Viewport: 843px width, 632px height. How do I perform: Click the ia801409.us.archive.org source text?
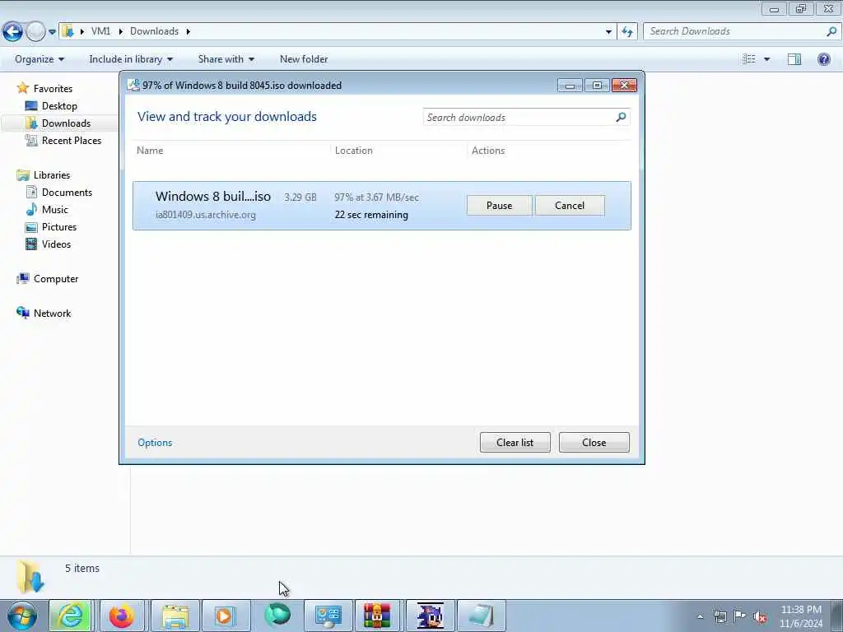pyautogui.click(x=206, y=215)
